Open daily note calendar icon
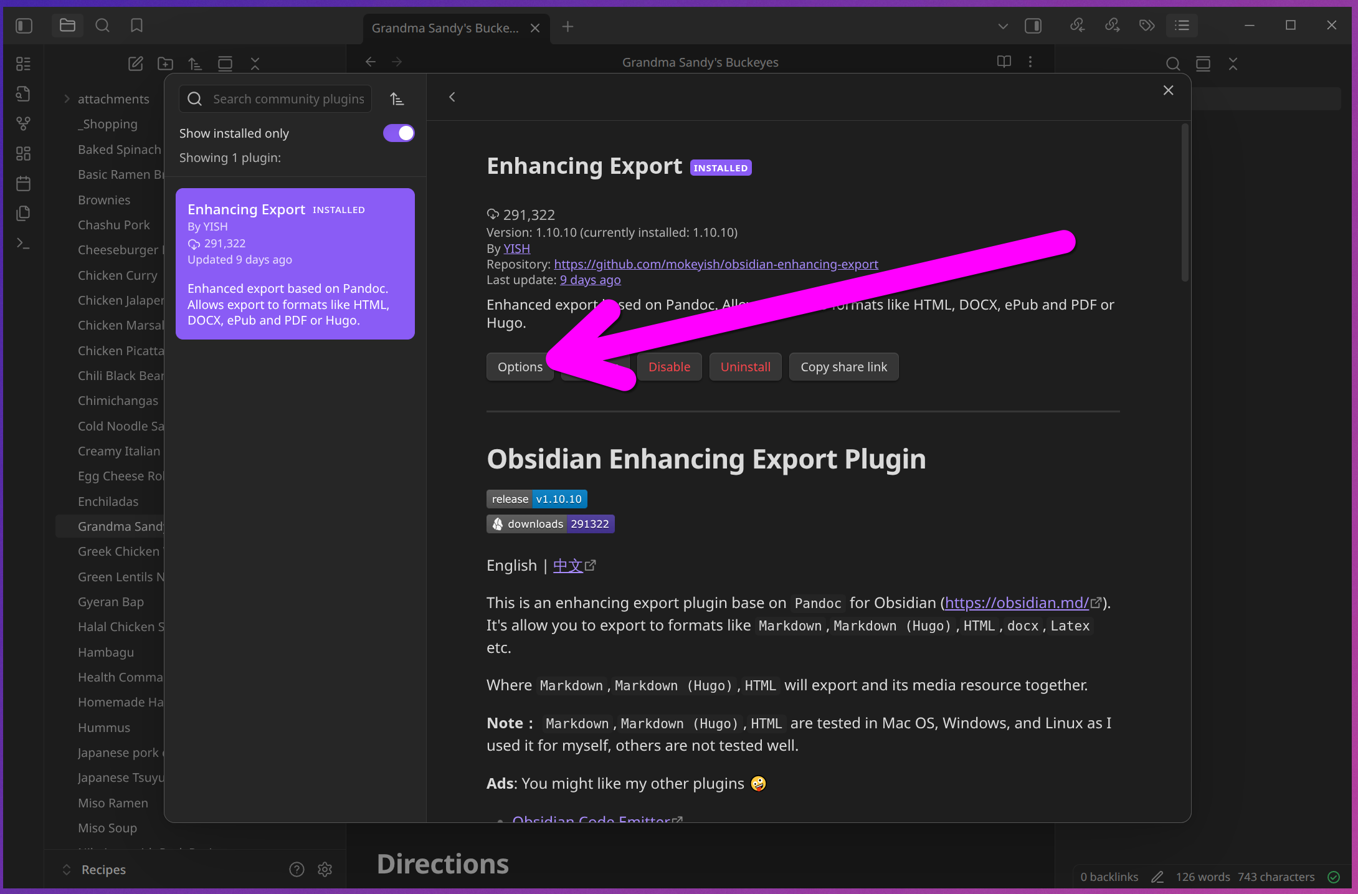This screenshot has height=894, width=1358. [x=23, y=184]
